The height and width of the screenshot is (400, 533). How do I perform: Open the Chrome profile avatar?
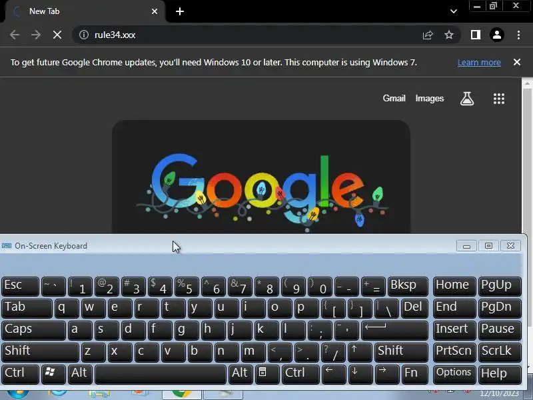pos(496,35)
